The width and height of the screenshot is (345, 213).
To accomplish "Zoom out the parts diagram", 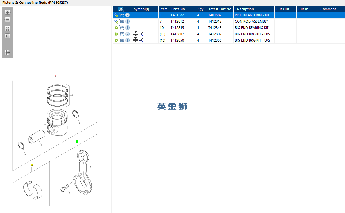I will (8, 20).
